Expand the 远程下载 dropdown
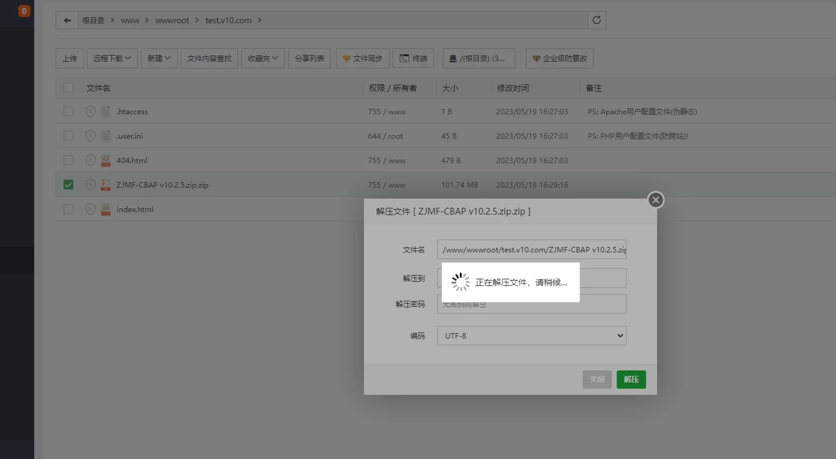This screenshot has height=459, width=836. pyautogui.click(x=112, y=59)
